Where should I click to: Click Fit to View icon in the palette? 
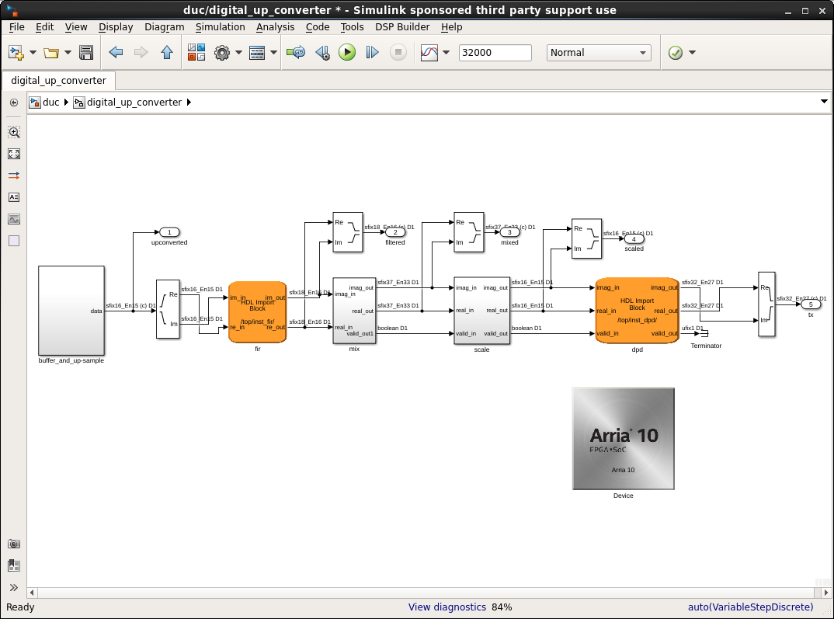pos(14,154)
